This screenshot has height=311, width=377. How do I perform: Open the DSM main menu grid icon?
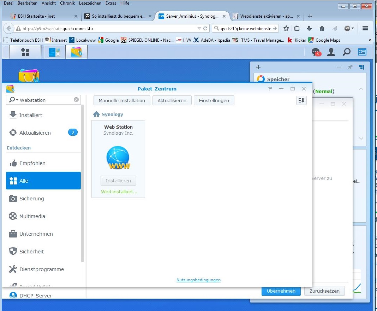[25, 52]
